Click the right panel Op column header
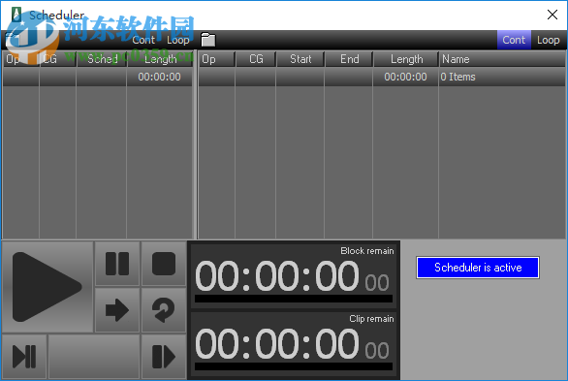 pyautogui.click(x=216, y=59)
